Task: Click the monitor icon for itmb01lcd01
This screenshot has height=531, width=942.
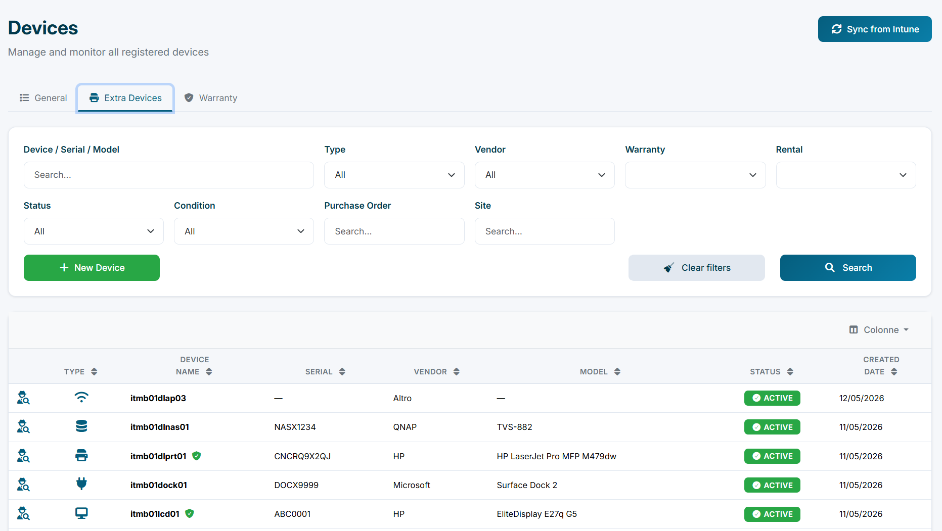Action: 81,513
